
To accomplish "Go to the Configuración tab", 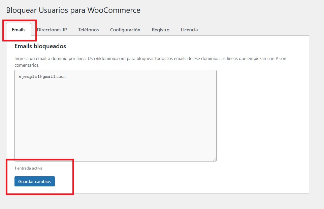I will click(125, 30).
